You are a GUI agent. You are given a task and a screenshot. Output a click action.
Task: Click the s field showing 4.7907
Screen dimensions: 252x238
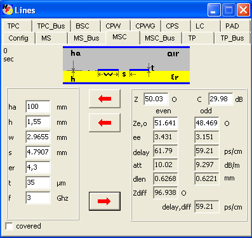[38, 152]
